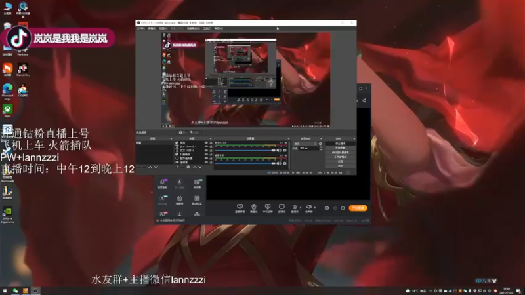Click the share icon in live companion
525x295 pixels.
(x=364, y=100)
